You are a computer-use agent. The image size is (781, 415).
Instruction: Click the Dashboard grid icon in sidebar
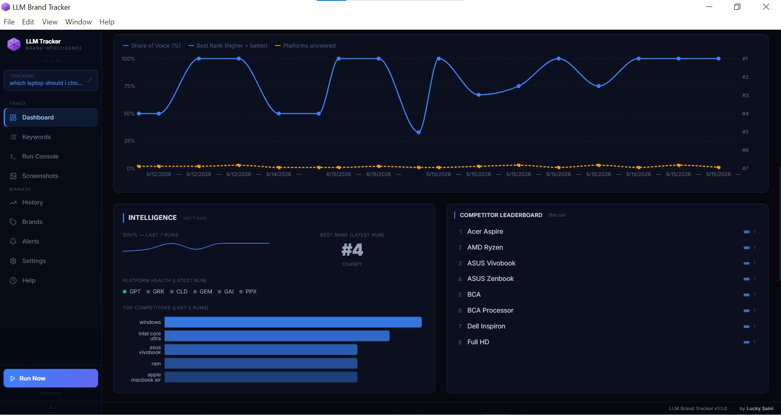click(13, 117)
